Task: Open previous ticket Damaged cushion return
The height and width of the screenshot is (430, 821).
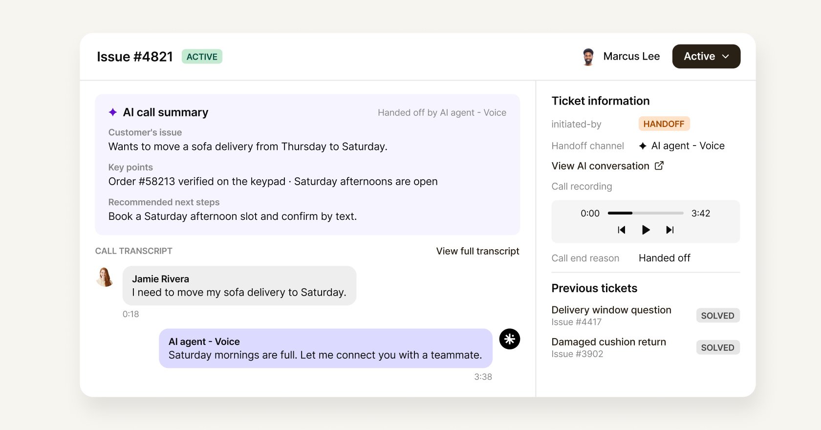Action: click(608, 342)
